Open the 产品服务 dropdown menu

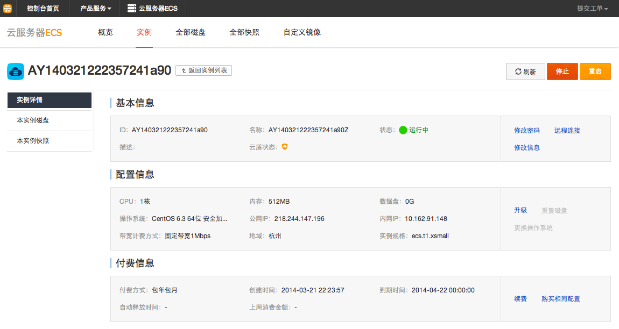coord(96,9)
